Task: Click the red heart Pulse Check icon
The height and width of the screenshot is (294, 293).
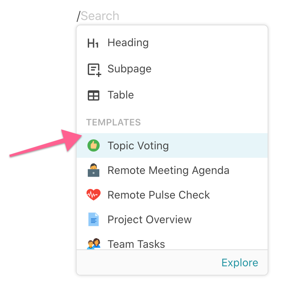Action: pos(94,195)
